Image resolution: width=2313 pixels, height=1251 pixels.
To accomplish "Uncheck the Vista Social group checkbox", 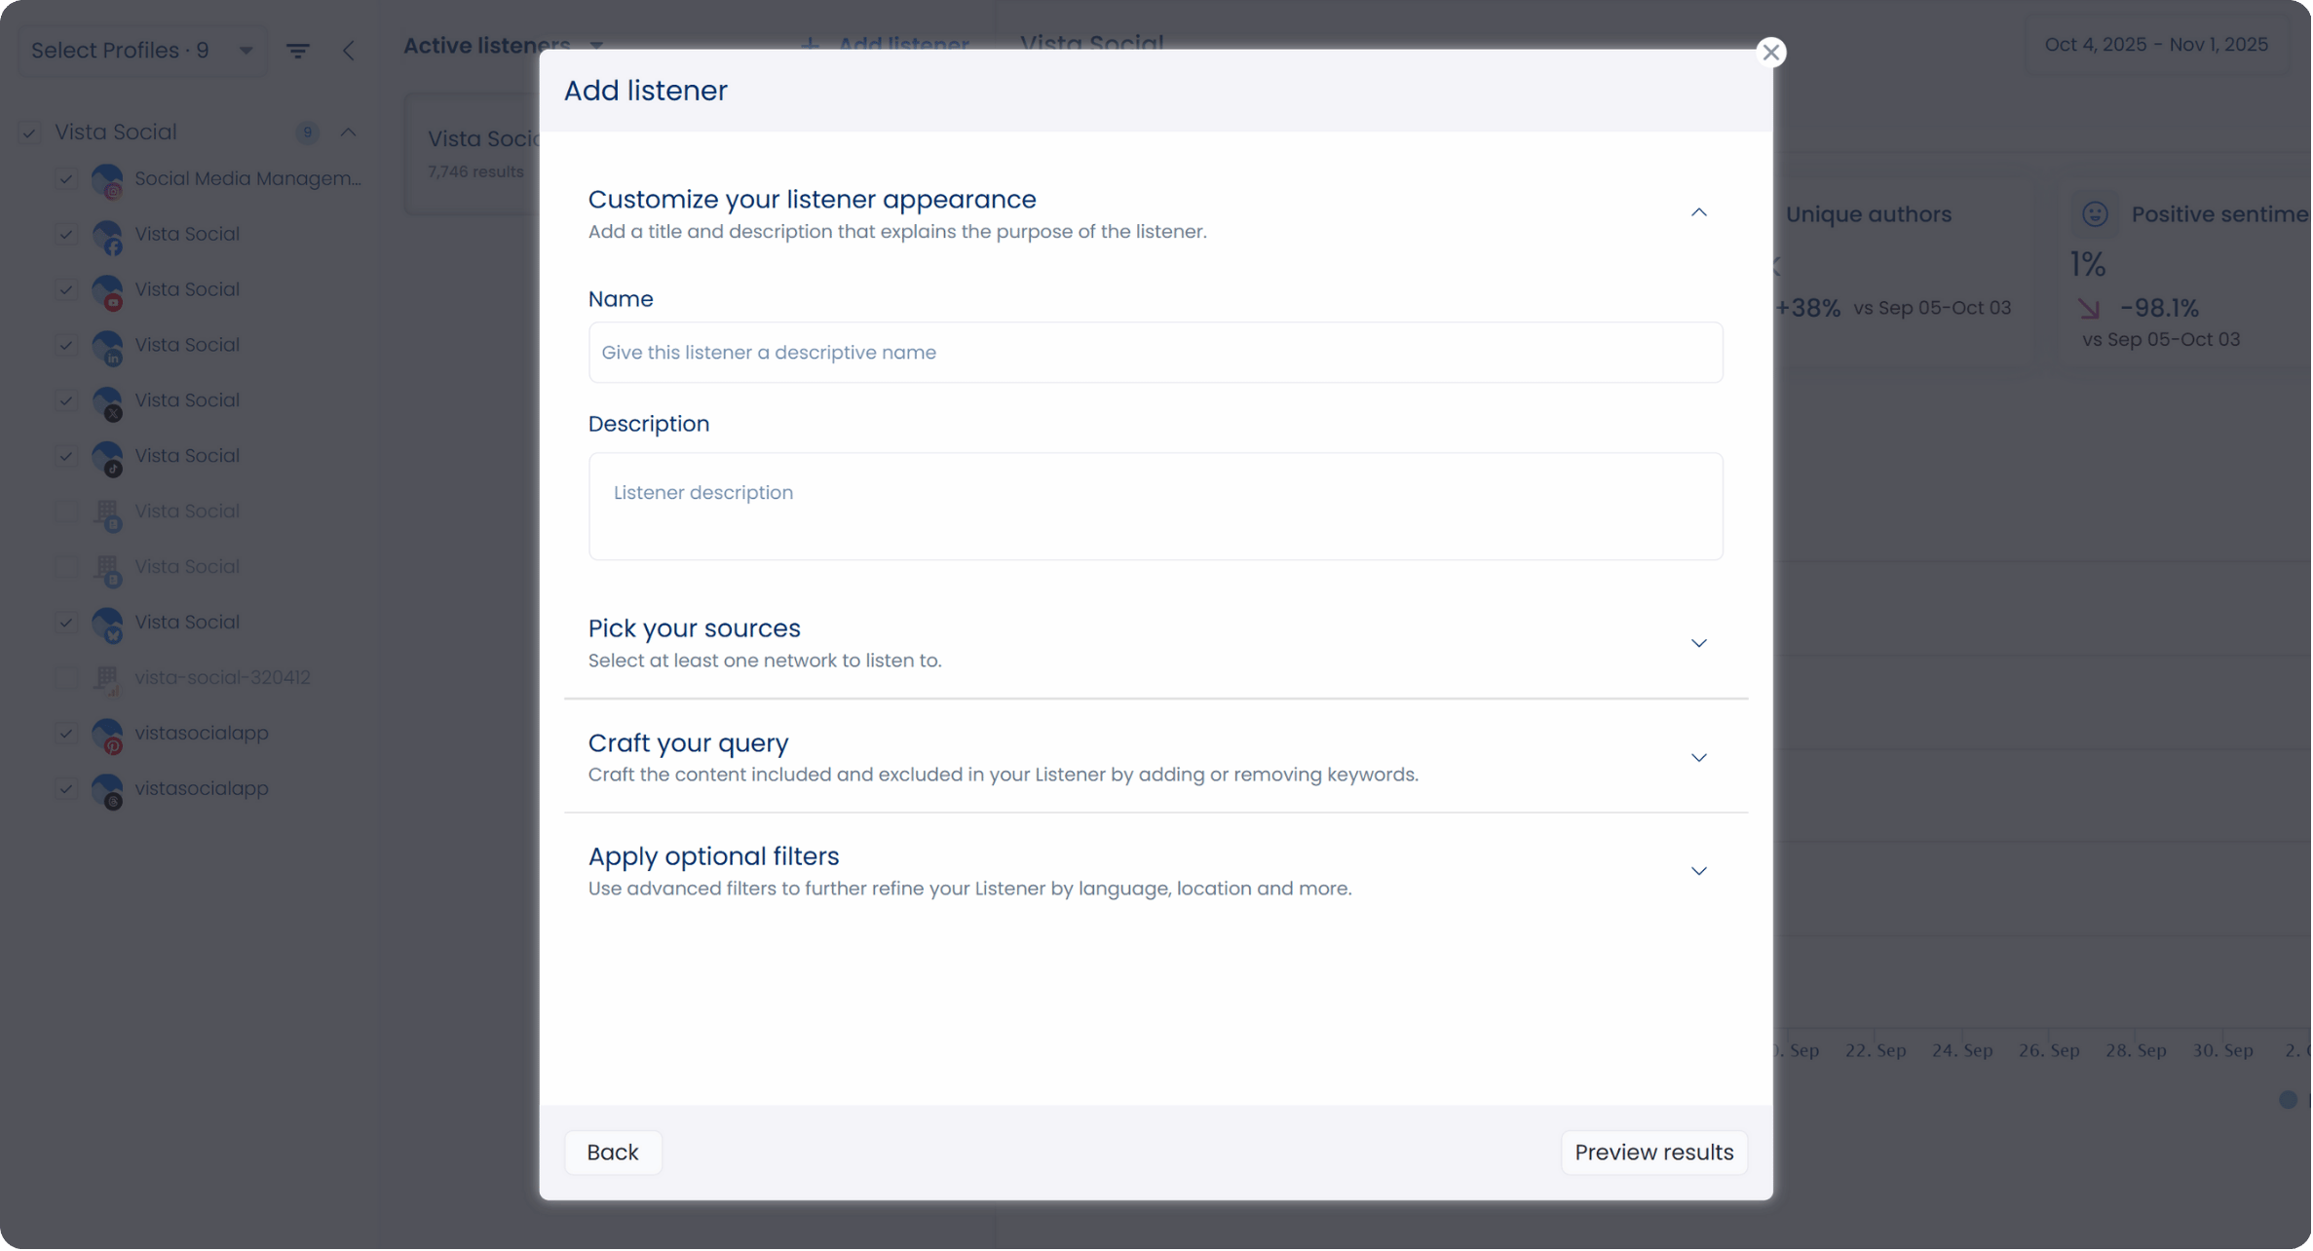I will [30, 133].
